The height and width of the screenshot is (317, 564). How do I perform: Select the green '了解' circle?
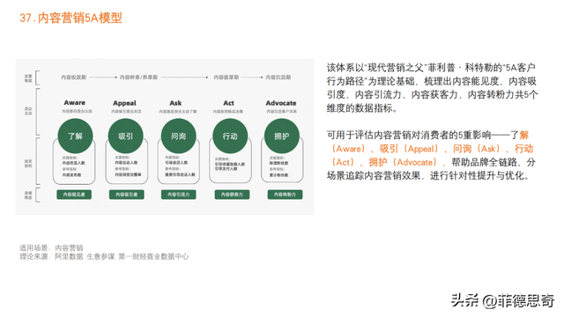(75, 136)
